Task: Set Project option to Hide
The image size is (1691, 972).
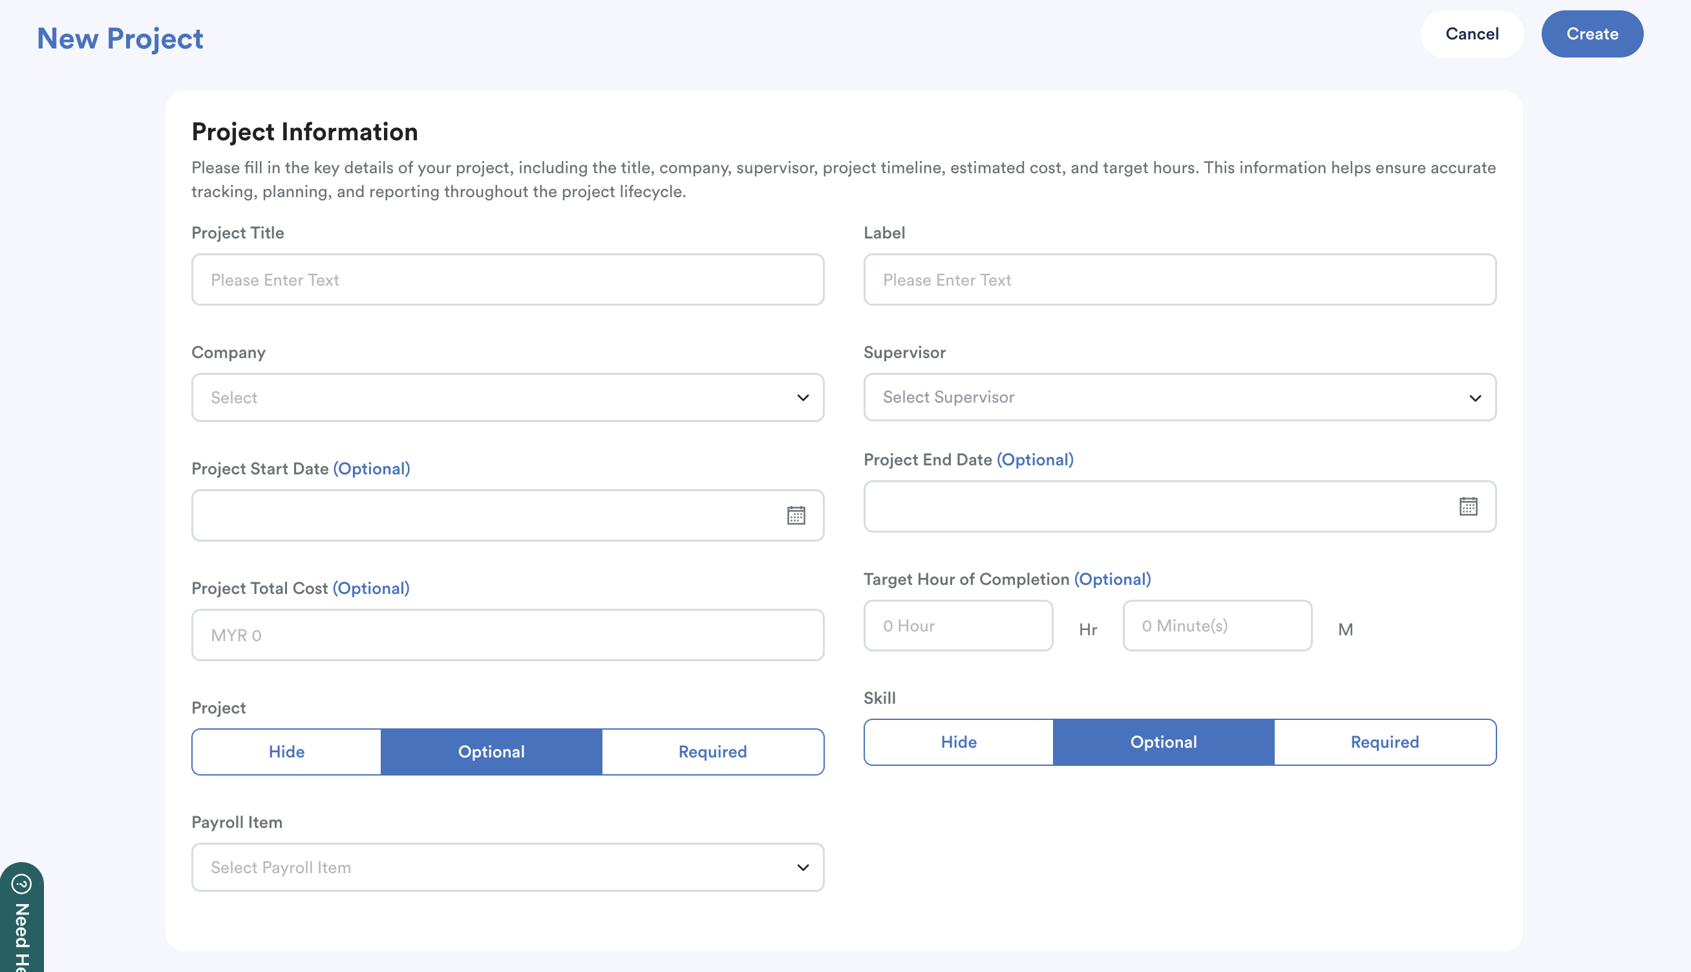Action: [x=286, y=752]
